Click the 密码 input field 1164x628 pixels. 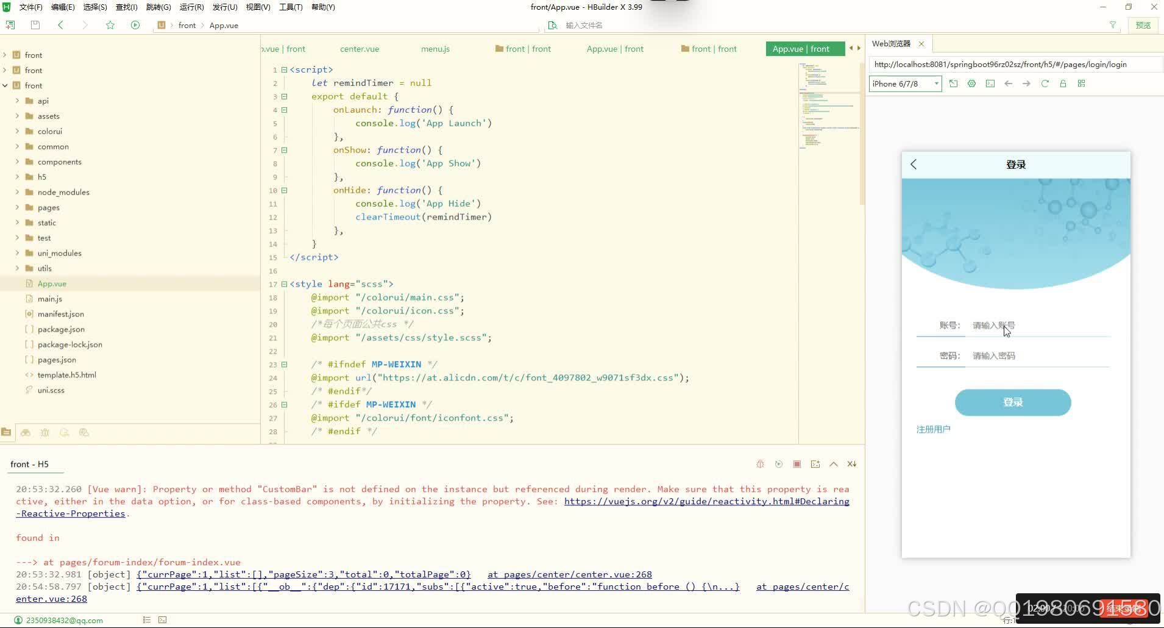(x=1040, y=356)
